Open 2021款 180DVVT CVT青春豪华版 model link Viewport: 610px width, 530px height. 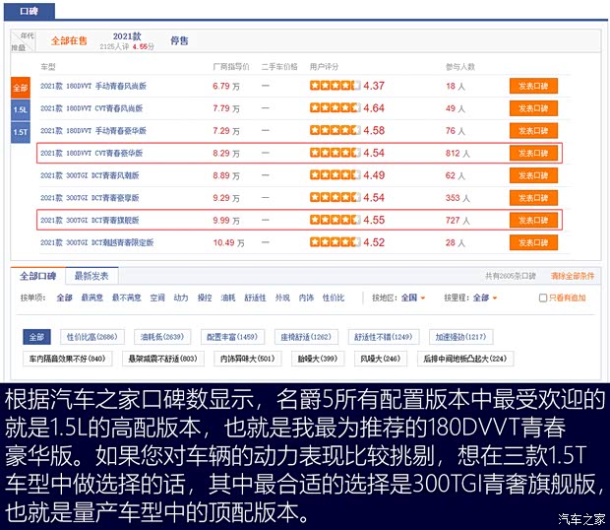click(91, 153)
